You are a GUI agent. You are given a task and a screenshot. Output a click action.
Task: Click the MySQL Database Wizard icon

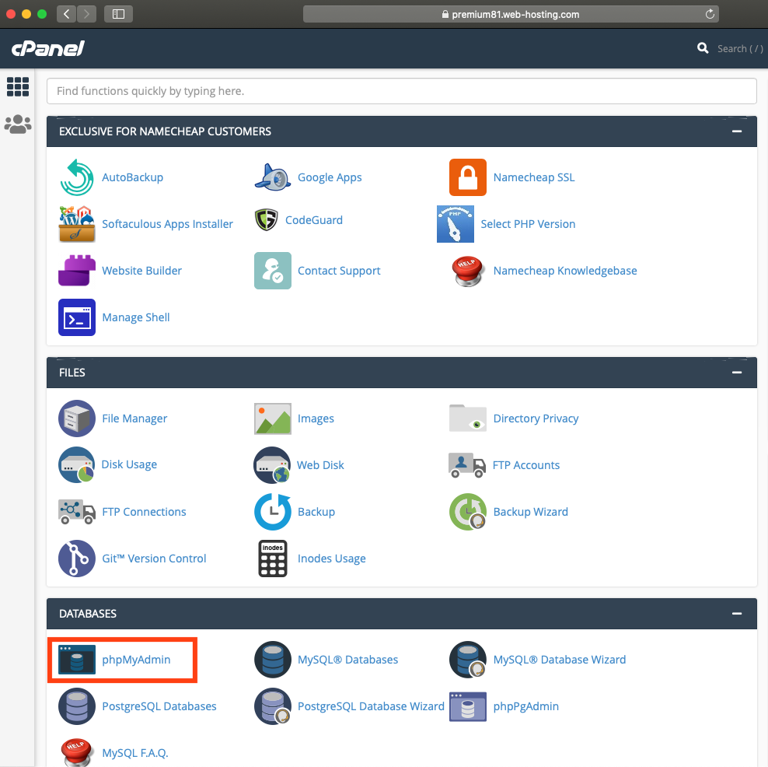[468, 660]
